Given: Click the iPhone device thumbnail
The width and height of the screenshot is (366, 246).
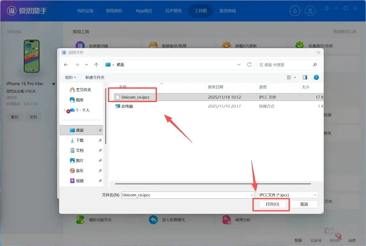Looking at the screenshot, I should point(32,56).
